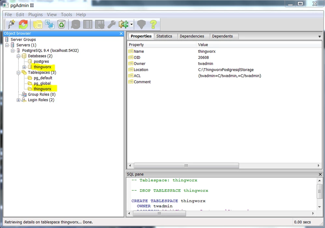Click the Login Roles icon
The height and width of the screenshot is (228, 325).
24,100
